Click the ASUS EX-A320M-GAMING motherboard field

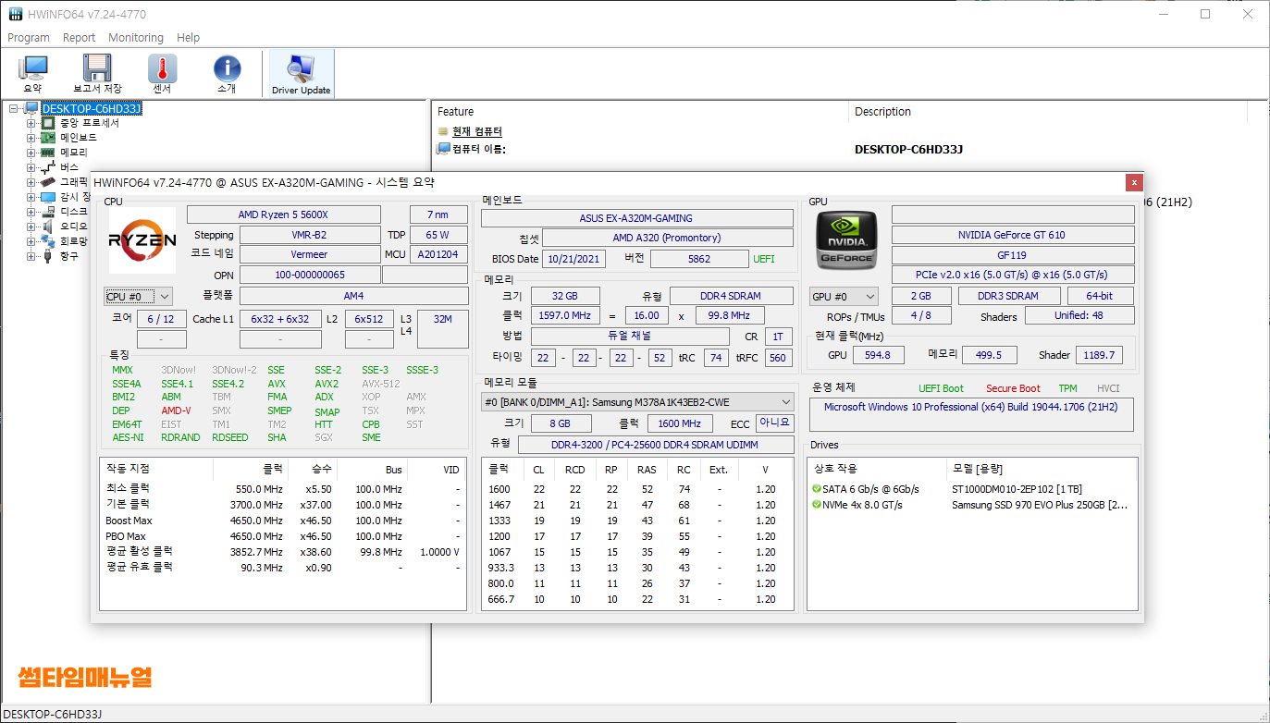tap(636, 218)
